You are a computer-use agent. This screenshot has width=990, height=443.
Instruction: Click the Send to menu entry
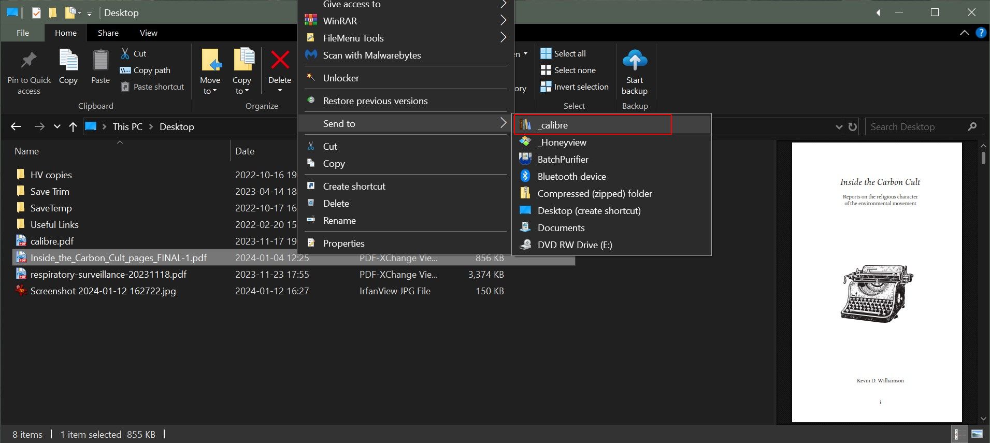405,123
